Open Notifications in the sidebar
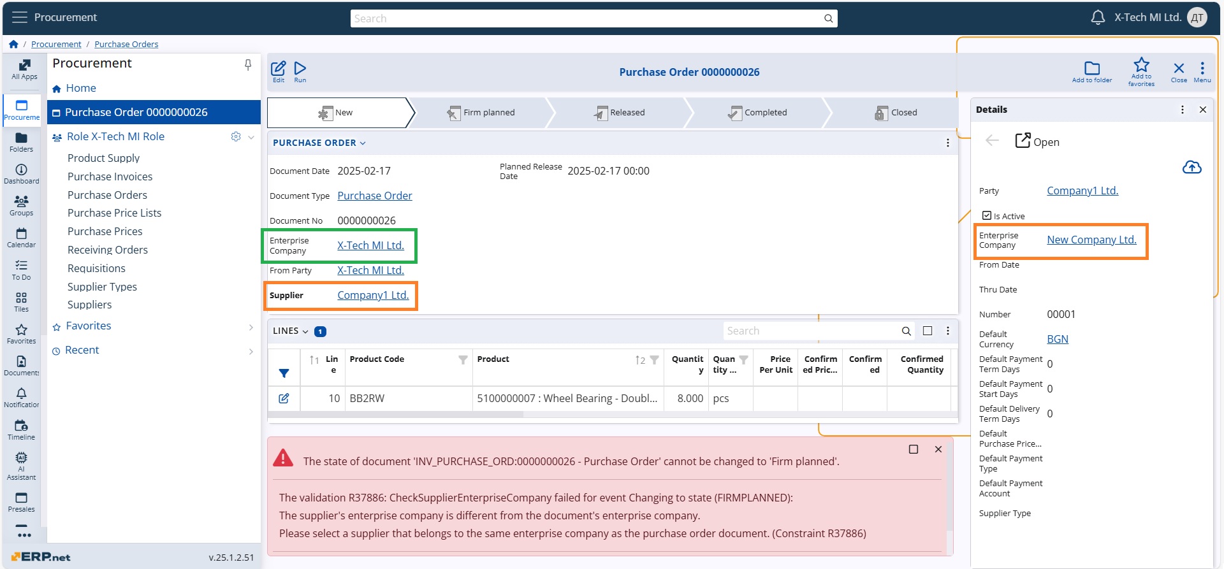Image resolution: width=1224 pixels, height=569 pixels. click(21, 398)
